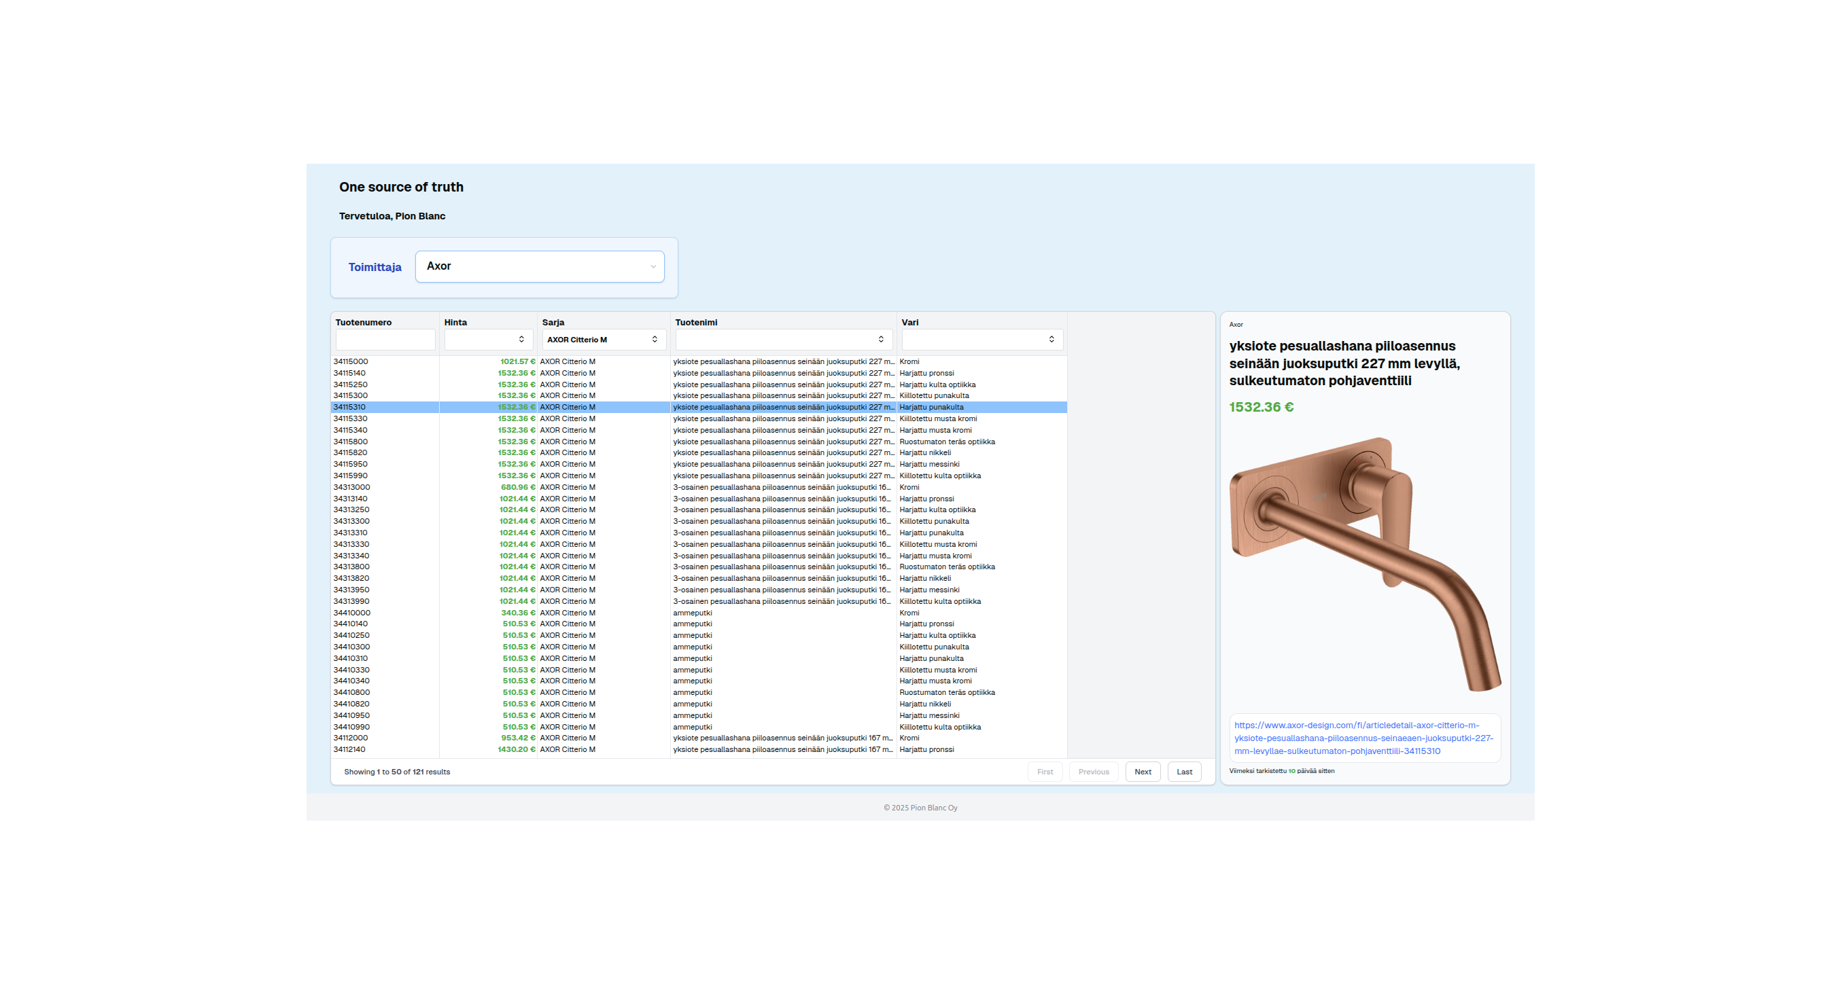Select product row 34313000 priced 680.96 €
Viewport: 1842px width, 985px height.
[351, 488]
